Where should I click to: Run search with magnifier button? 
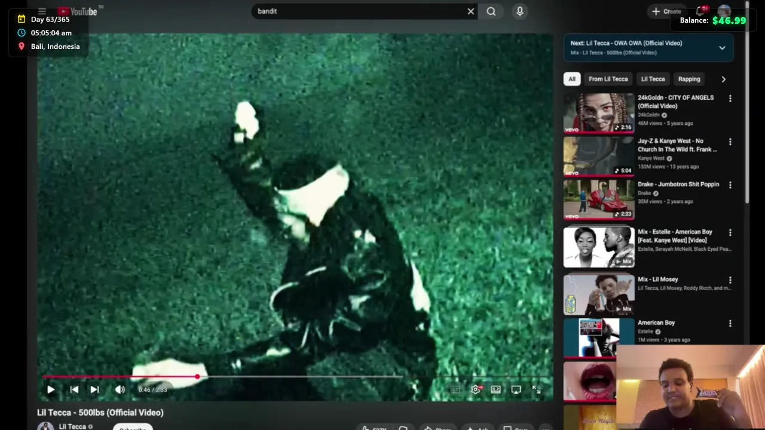491,11
